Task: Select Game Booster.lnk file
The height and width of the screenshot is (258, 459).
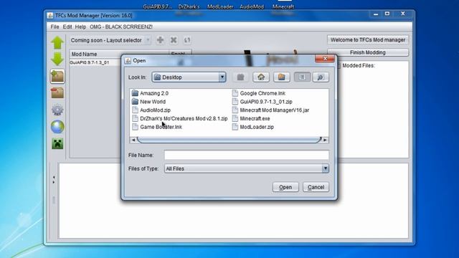Action: (161, 127)
